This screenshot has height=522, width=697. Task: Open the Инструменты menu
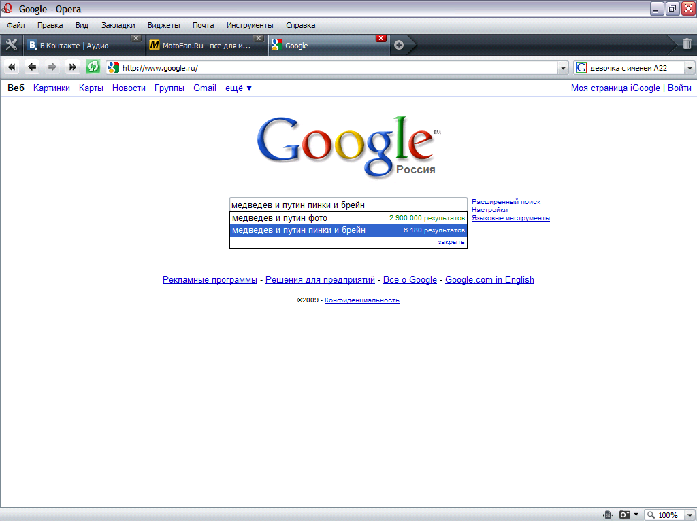point(250,25)
